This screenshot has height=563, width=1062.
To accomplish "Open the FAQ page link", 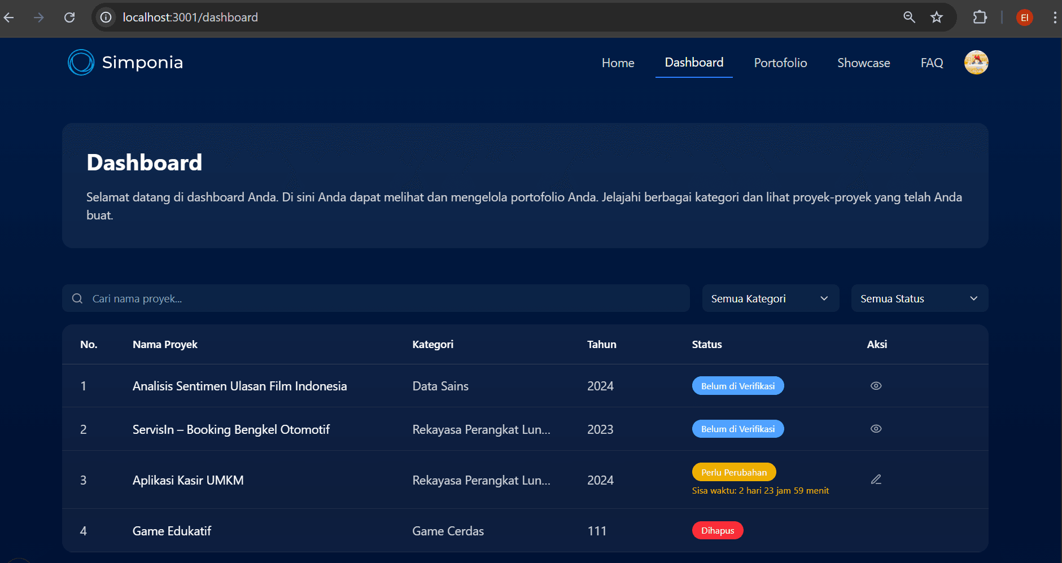I will (x=932, y=63).
